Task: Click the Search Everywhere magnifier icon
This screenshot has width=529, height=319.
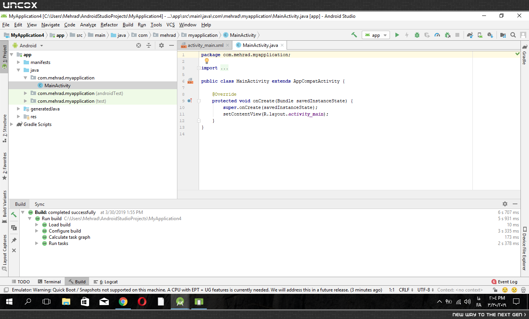Action: [513, 35]
